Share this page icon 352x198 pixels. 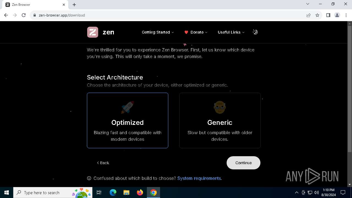pos(309,15)
